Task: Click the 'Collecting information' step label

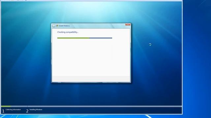Action: [13, 109]
